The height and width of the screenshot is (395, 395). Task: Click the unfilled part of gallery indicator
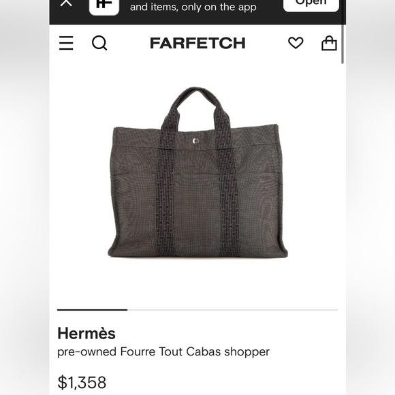(233, 310)
